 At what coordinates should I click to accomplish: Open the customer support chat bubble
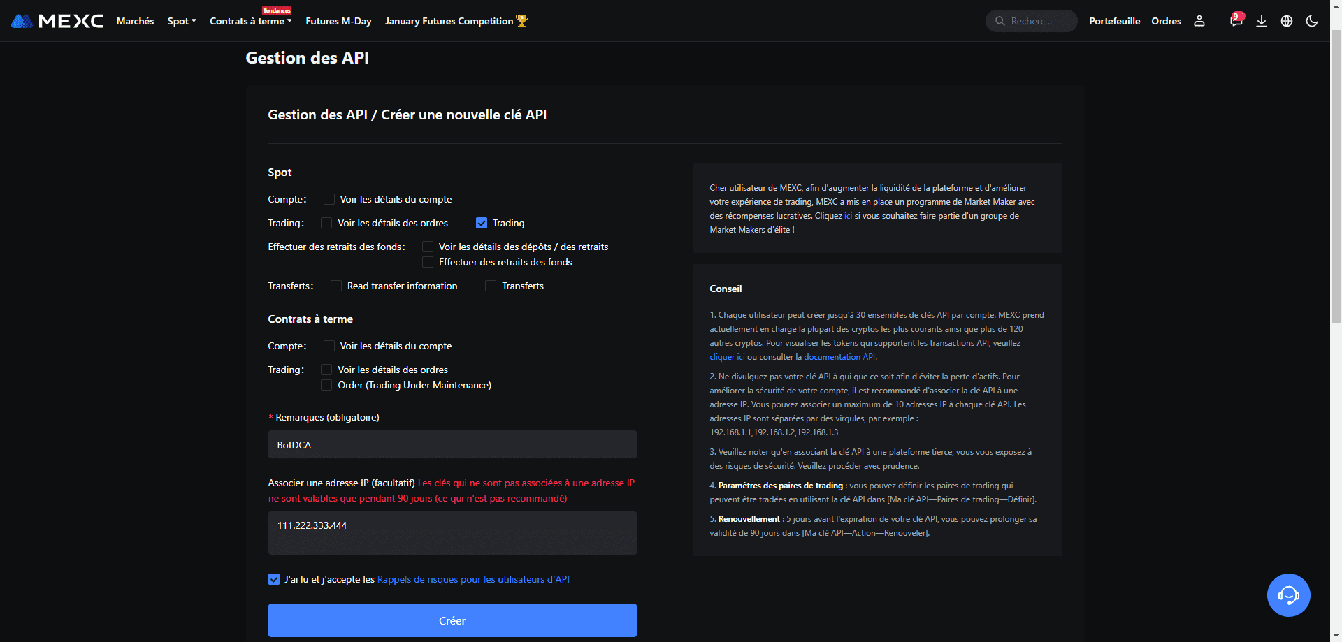pyautogui.click(x=1288, y=595)
